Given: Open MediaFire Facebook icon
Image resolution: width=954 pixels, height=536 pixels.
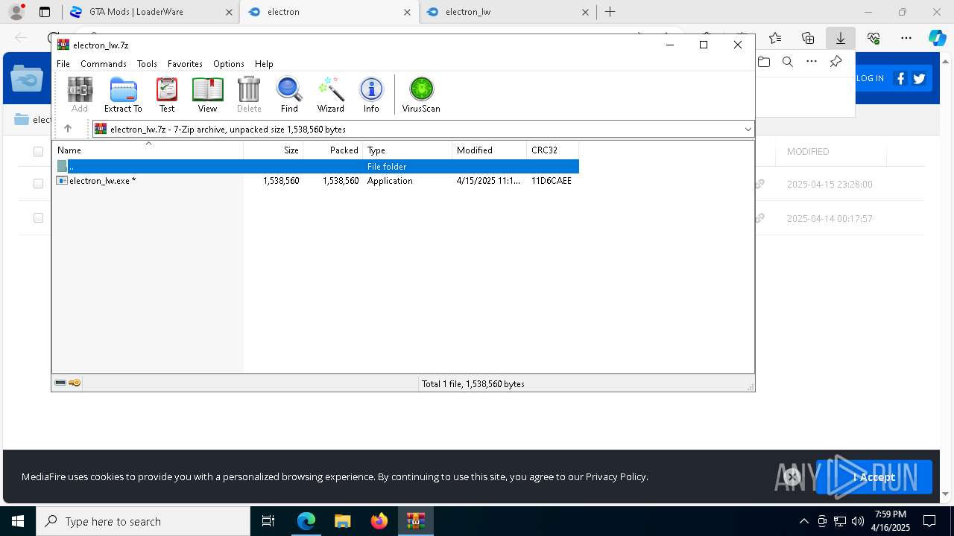Looking at the screenshot, I should (x=900, y=78).
